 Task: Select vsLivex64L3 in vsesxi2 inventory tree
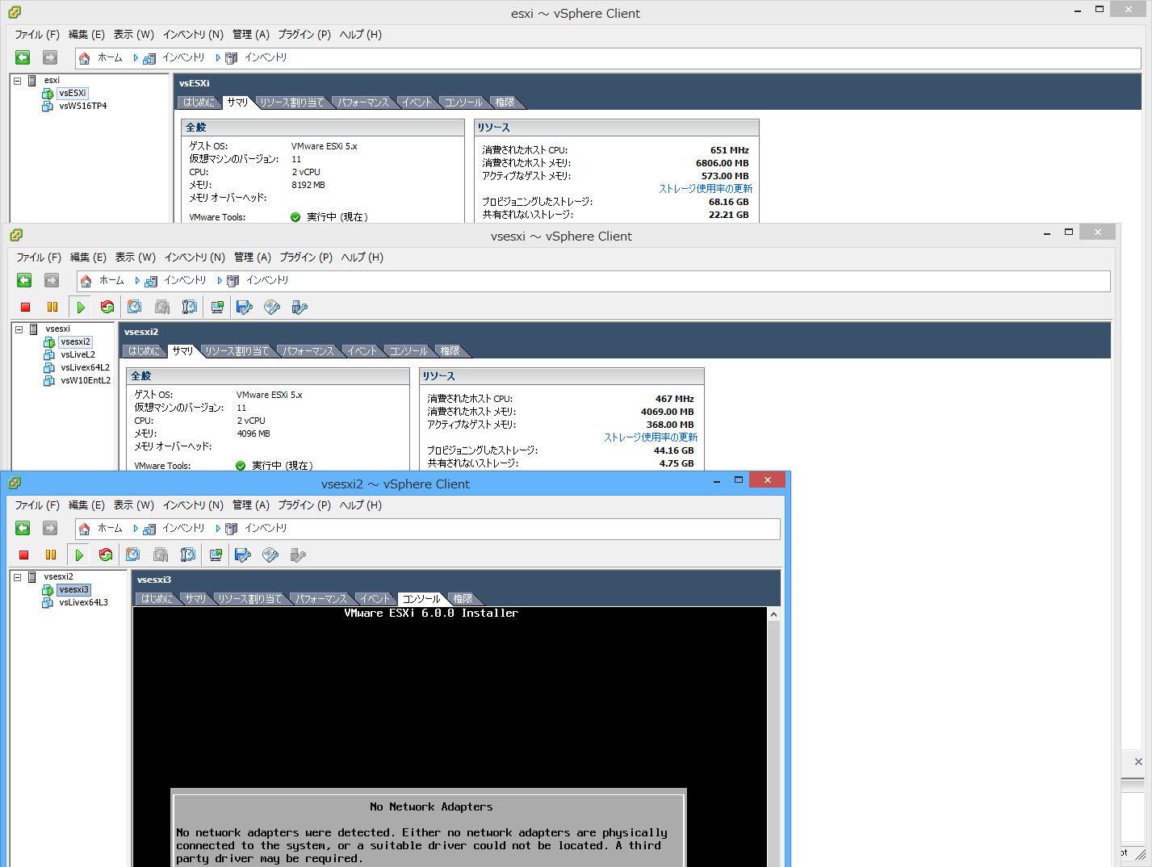click(x=83, y=603)
